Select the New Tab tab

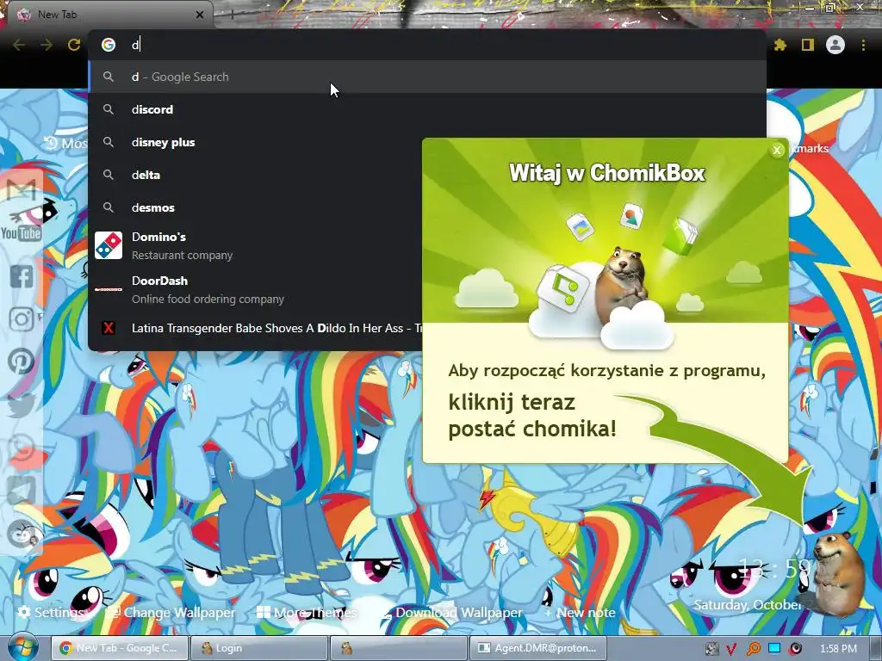click(109, 15)
